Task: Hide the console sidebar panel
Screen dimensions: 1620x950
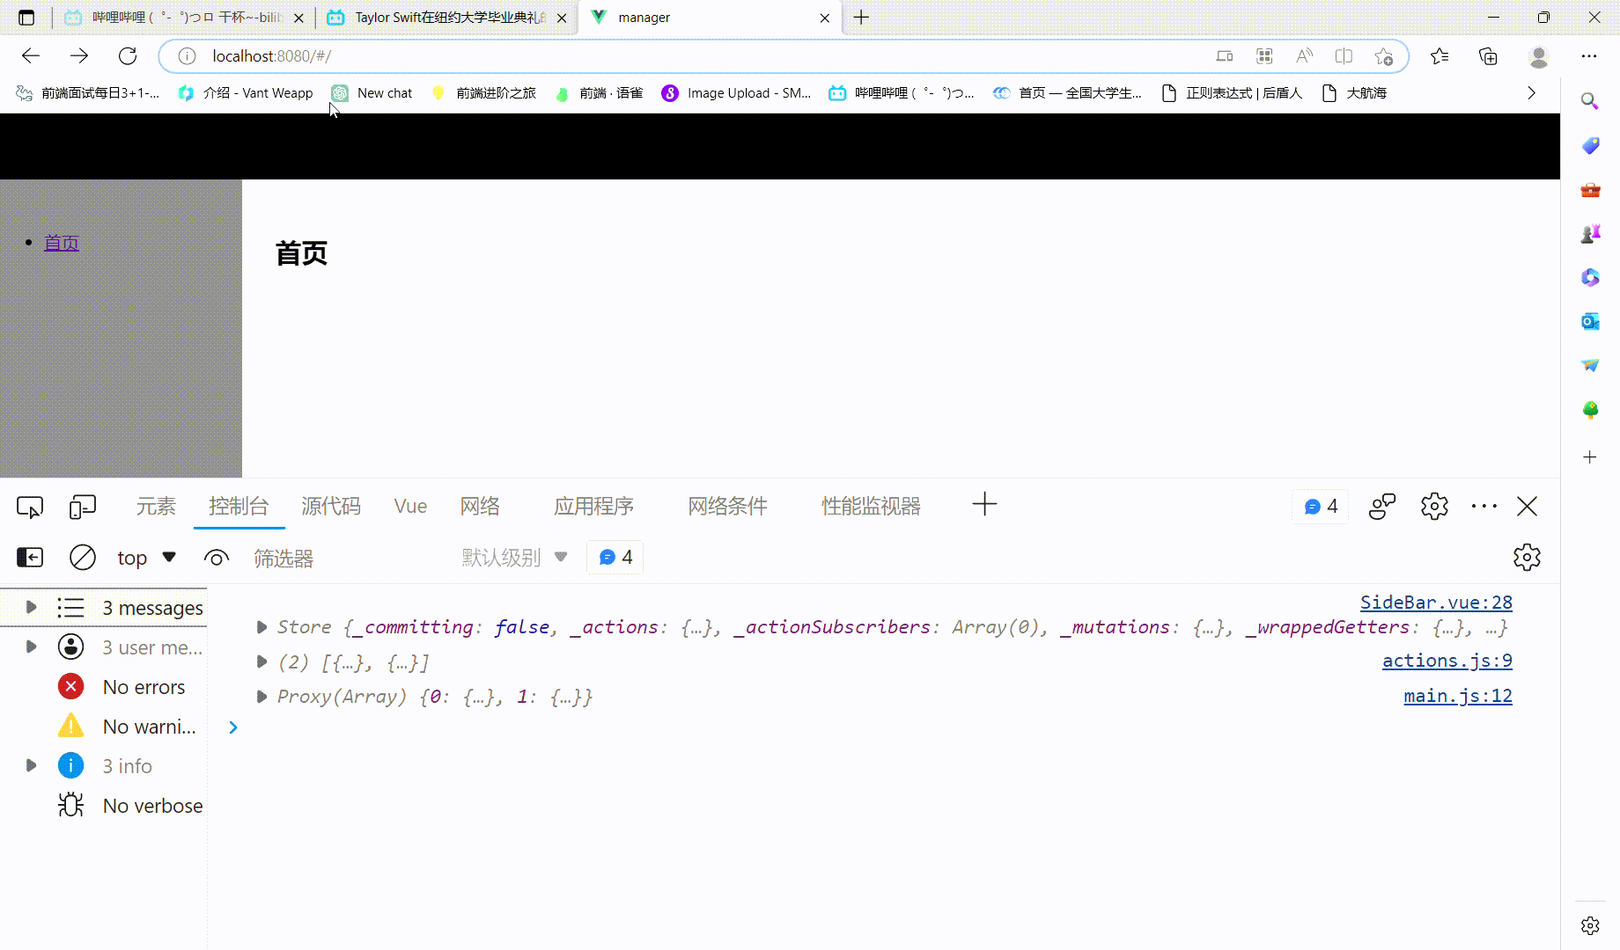Action: click(x=30, y=558)
